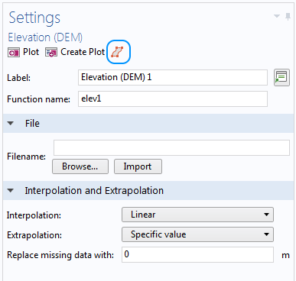The width and height of the screenshot is (296, 281).
Task: Click the highlighted Create Surface icon
Action: pyautogui.click(x=119, y=52)
